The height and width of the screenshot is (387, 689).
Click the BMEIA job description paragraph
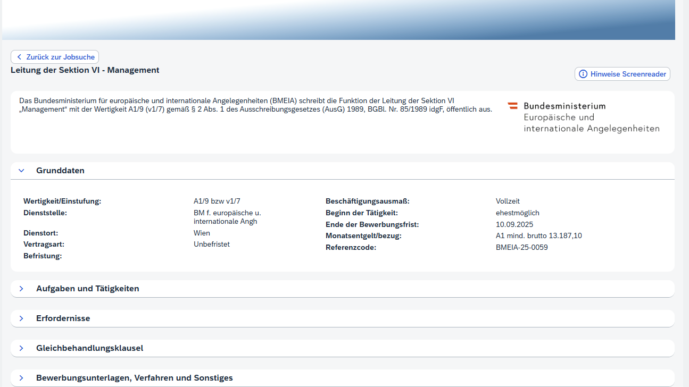point(255,105)
